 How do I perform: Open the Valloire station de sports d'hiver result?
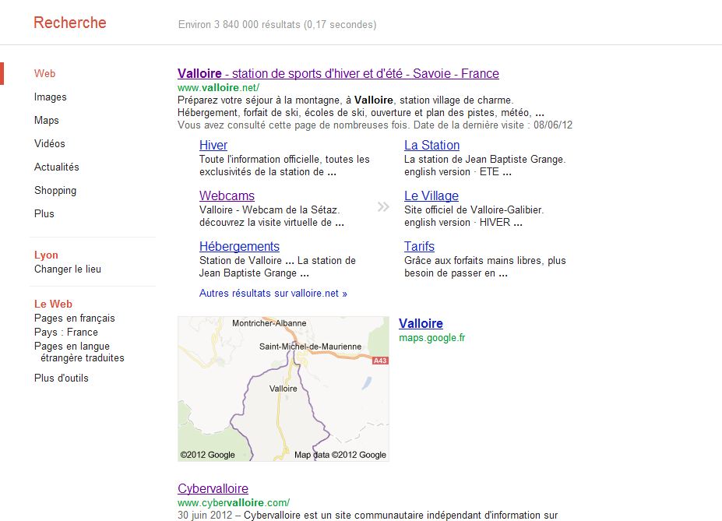338,74
